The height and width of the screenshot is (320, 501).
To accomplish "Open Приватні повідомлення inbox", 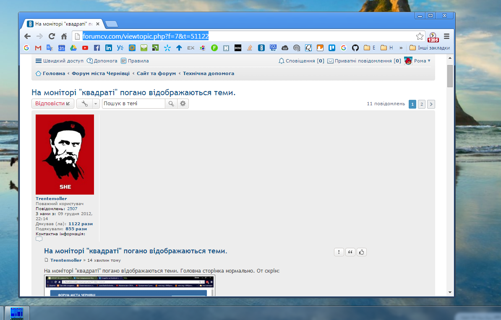I will pyautogui.click(x=364, y=61).
